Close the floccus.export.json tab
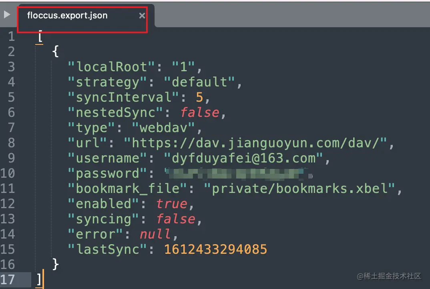Viewport: 430px width, 289px height. pos(142,16)
